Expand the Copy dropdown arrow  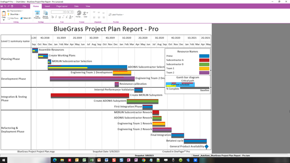click(x=4, y=20)
